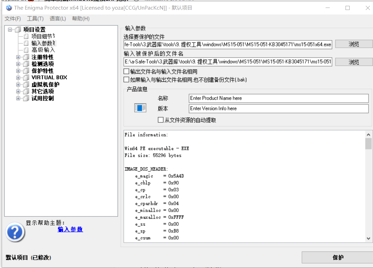
Task: Click the 保护 protect button
Action: pos(338,257)
